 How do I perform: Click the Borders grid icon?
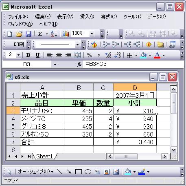point(129,55)
